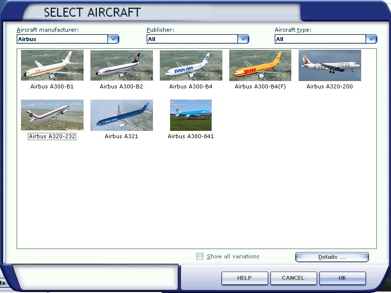Click the Publisher field showing All
The height and width of the screenshot is (293, 391).
tap(192, 39)
